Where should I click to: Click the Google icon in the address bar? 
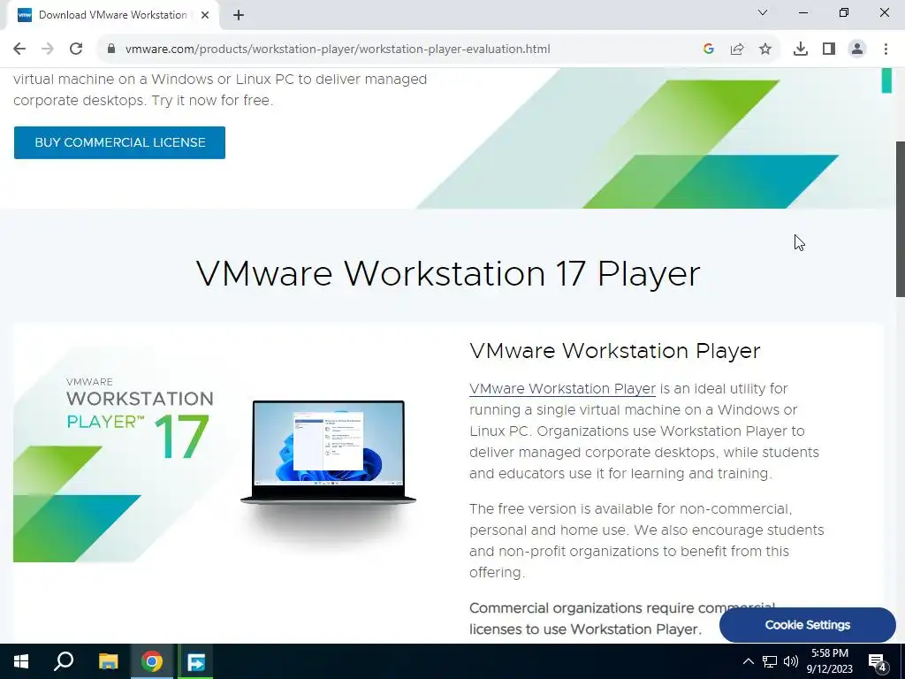(709, 50)
